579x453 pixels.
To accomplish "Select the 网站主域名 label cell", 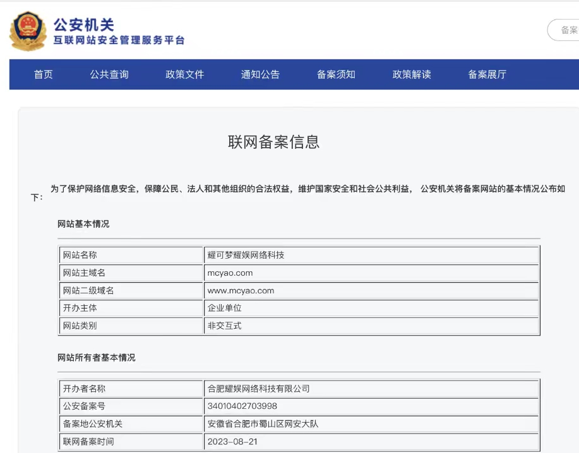I will (x=131, y=273).
